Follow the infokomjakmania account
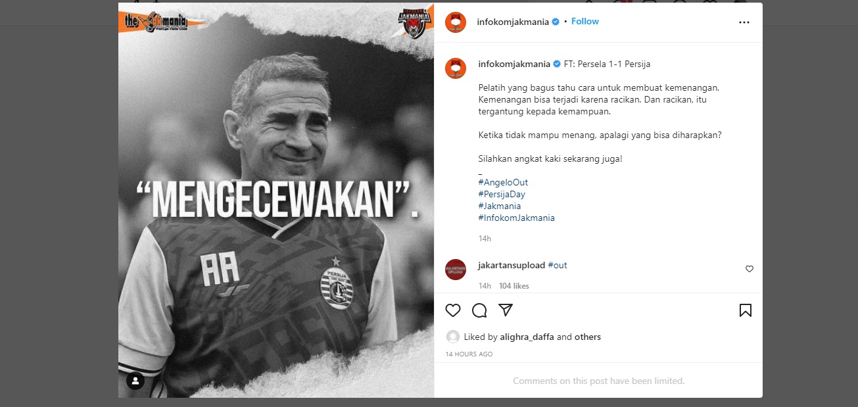This screenshot has width=858, height=407. coord(584,22)
